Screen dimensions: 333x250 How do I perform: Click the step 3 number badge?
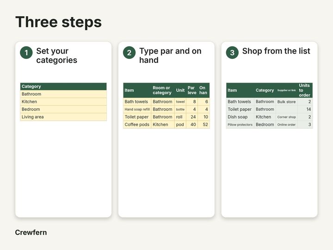[x=232, y=52]
